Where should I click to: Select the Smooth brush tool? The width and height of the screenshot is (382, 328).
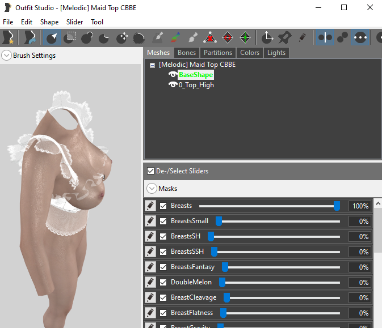point(139,38)
